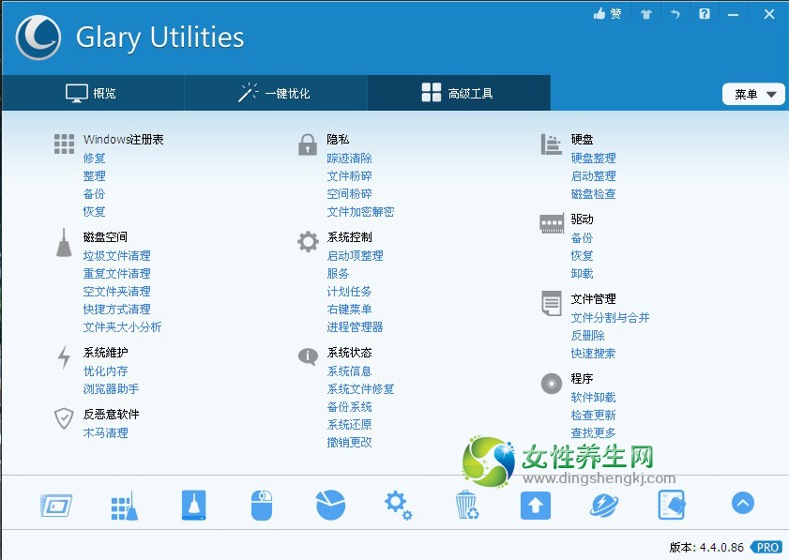Open 服务 link under 系统控制
The height and width of the screenshot is (560, 789).
tap(338, 274)
